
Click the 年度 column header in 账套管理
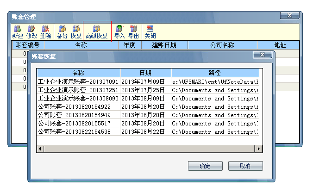click(130, 45)
